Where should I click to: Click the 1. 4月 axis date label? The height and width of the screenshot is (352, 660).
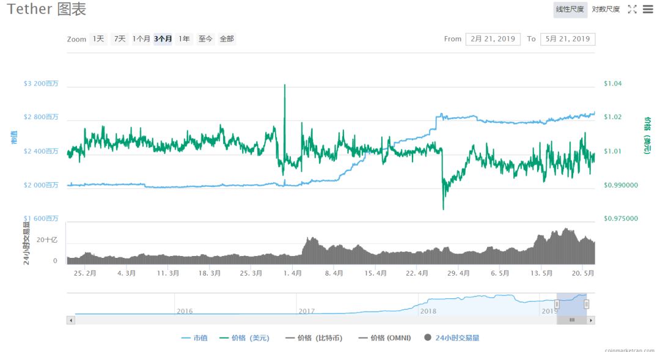[293, 273]
